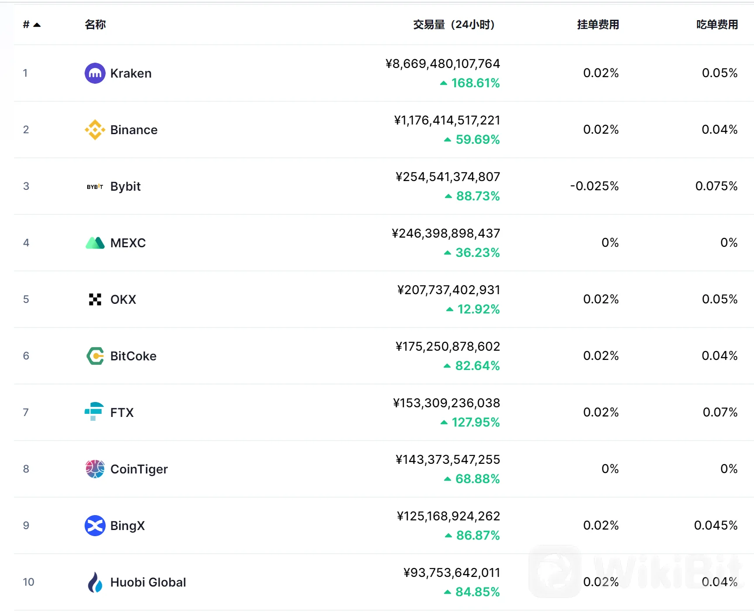Click rank number 10 for Huobi Global

[x=28, y=582]
